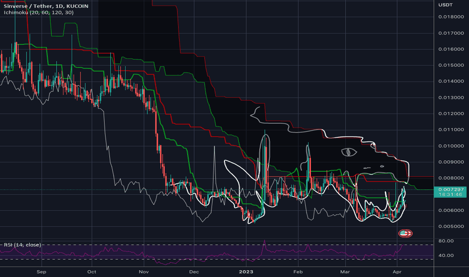
Task: Click the 0.015000 price axis label
Action: click(x=451, y=65)
